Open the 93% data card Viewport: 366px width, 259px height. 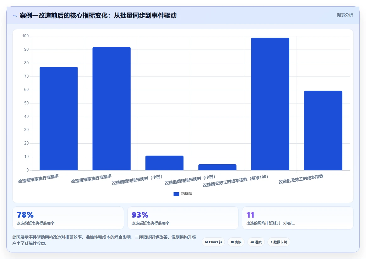(x=183, y=218)
